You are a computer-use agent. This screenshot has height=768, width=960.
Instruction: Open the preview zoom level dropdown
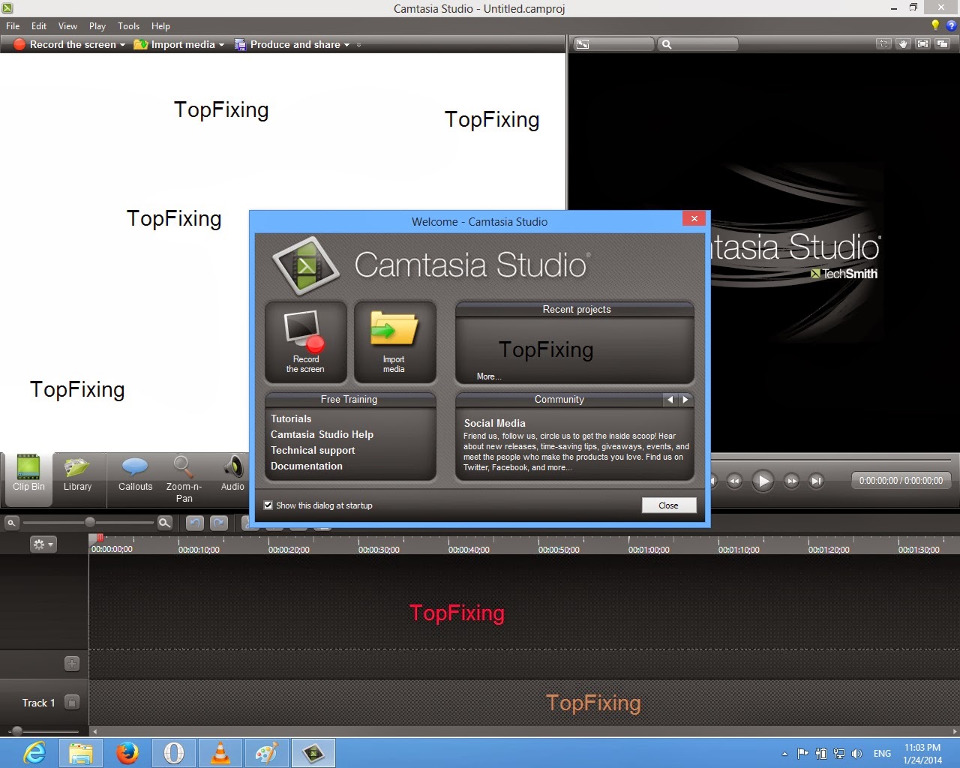point(697,44)
